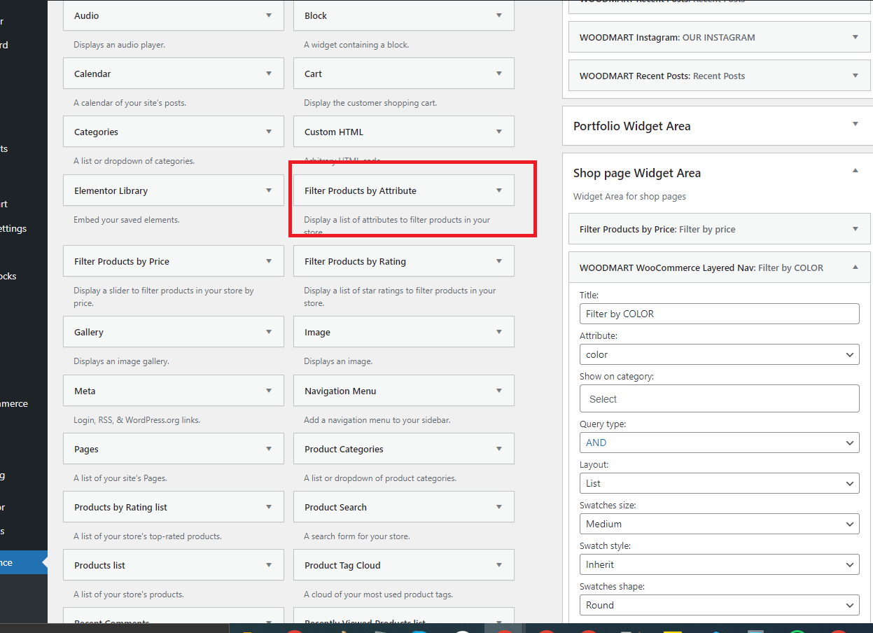Screen dimensions: 873x633
Task: Click 'Widget Area for shop pages' description
Action: pyautogui.click(x=629, y=197)
